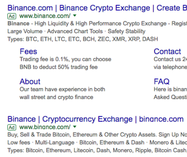Open the Binance Cryptocurrency Exchange ad title
The image size is (187, 157).
(96, 119)
